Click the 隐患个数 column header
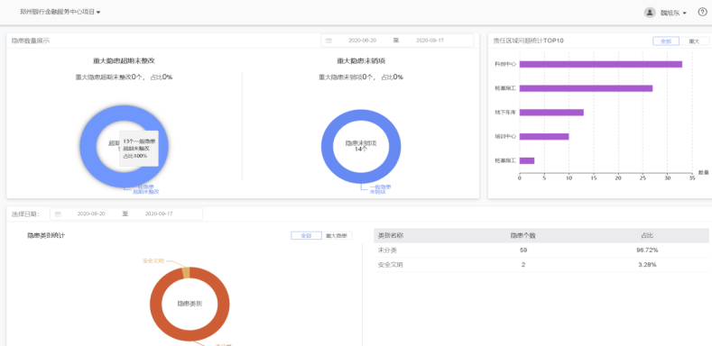The image size is (712, 346). tap(522, 235)
